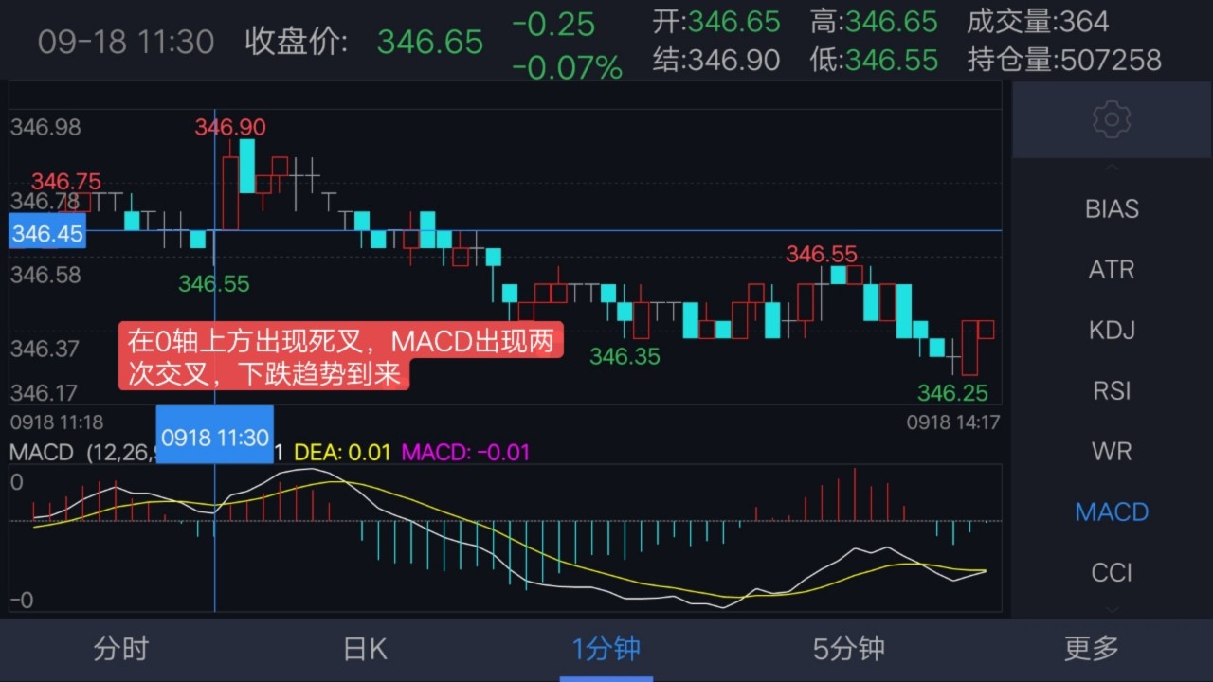1213x682 pixels.
Task: Click the red death cross annotation box
Action: point(341,357)
